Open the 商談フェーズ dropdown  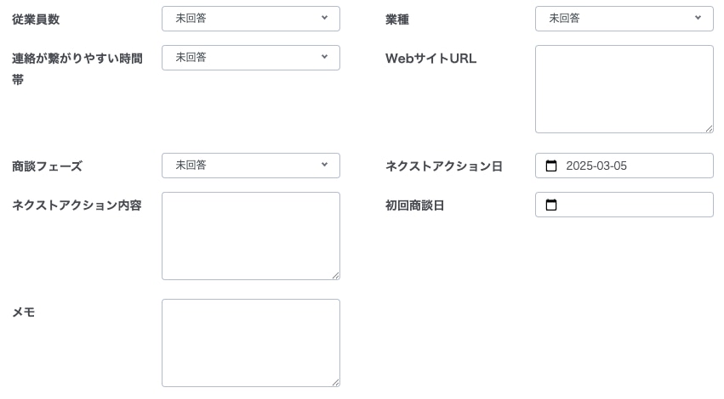click(251, 166)
